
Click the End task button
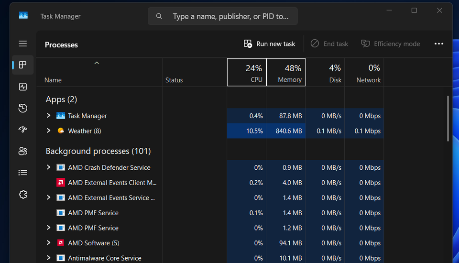click(x=329, y=44)
